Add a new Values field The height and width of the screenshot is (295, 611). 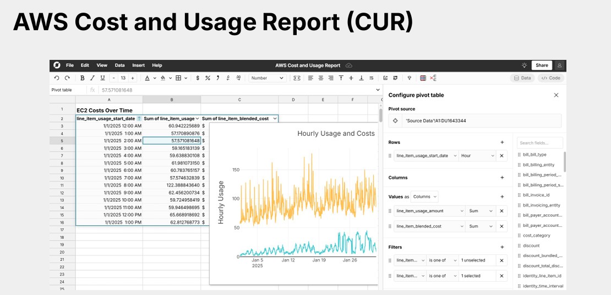pos(502,197)
